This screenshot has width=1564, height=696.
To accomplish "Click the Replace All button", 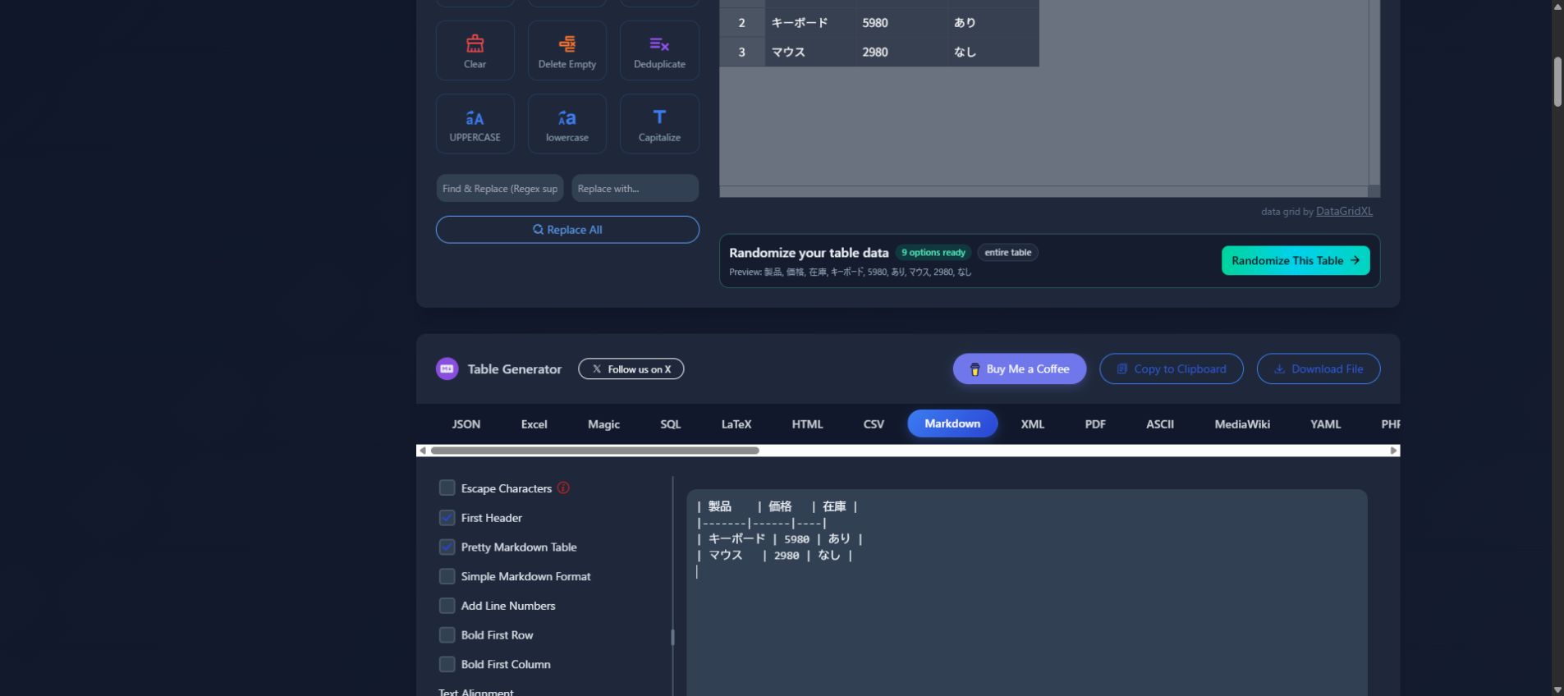I will [567, 230].
